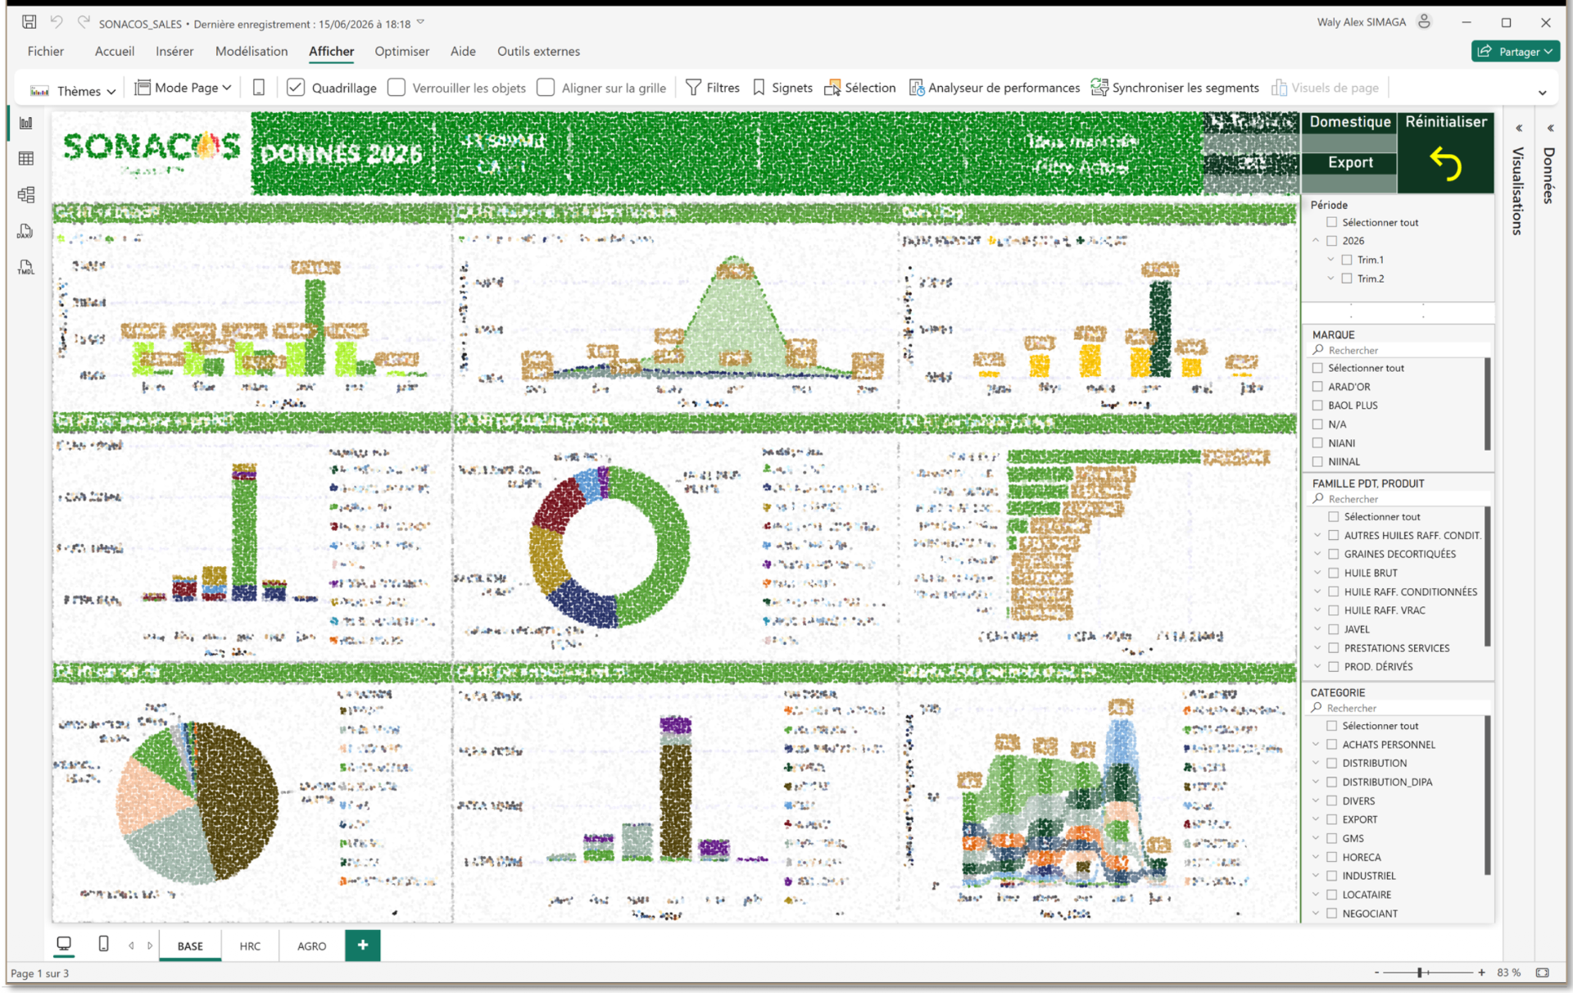Image resolution: width=1573 pixels, height=993 pixels.
Task: Open the Modélisation ribbon tab
Action: click(x=252, y=52)
